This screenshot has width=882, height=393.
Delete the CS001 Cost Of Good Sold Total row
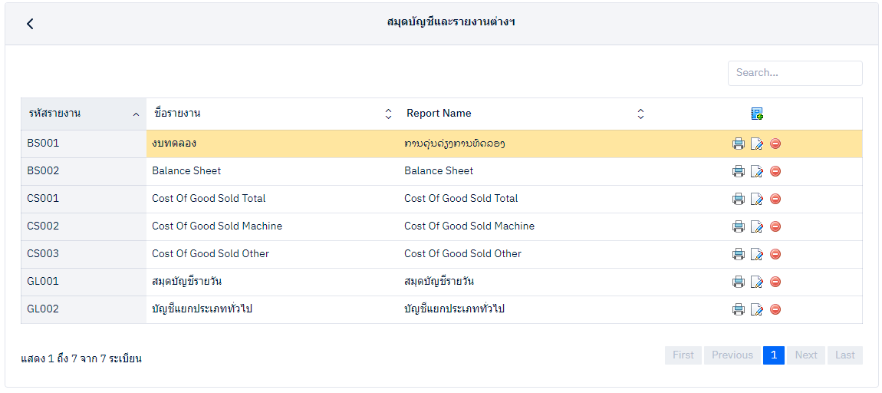tap(775, 199)
